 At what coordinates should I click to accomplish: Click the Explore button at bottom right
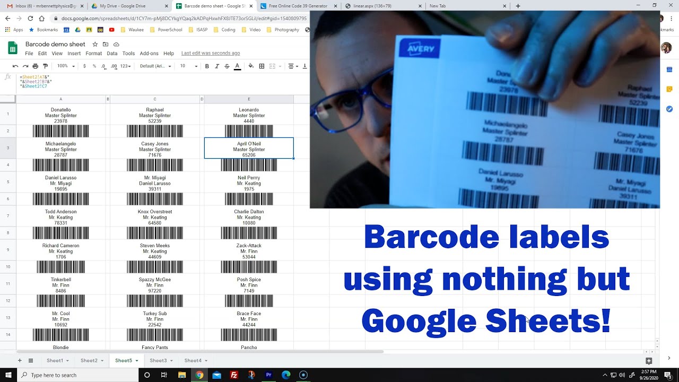649,361
